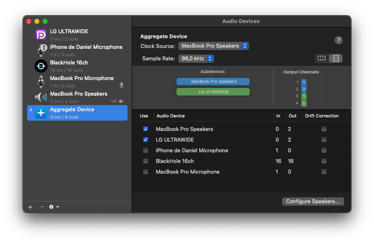Click iPhone de Daniel Microphone table row name
Viewport: 374px width, 243px height.
pyautogui.click(x=192, y=150)
